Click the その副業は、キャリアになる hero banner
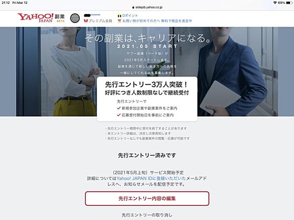 [x=147, y=71]
